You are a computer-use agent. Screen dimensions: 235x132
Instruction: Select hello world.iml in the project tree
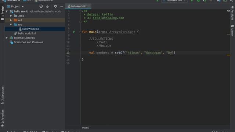(x=35, y=33)
